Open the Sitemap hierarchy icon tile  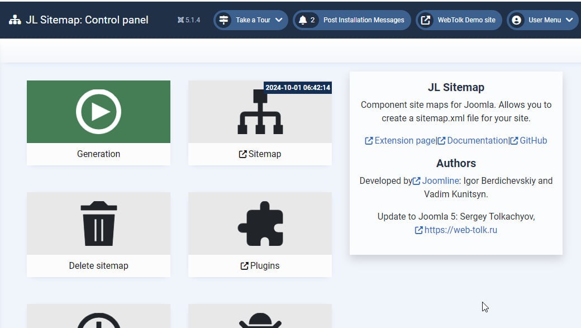click(260, 112)
